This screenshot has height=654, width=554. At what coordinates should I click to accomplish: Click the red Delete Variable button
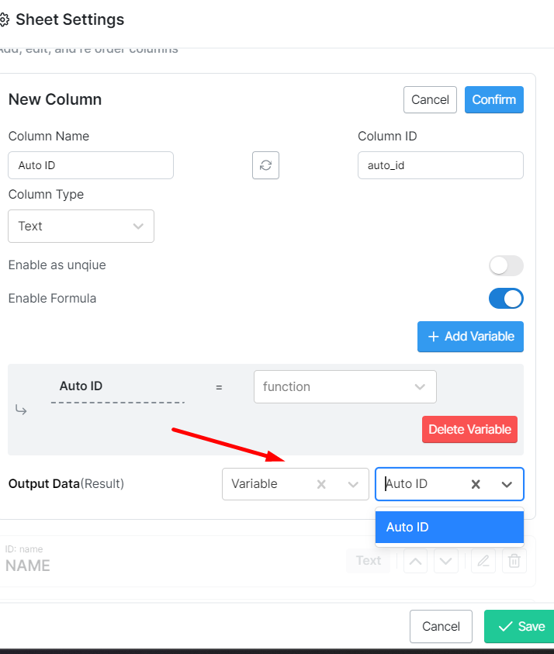[x=469, y=429]
